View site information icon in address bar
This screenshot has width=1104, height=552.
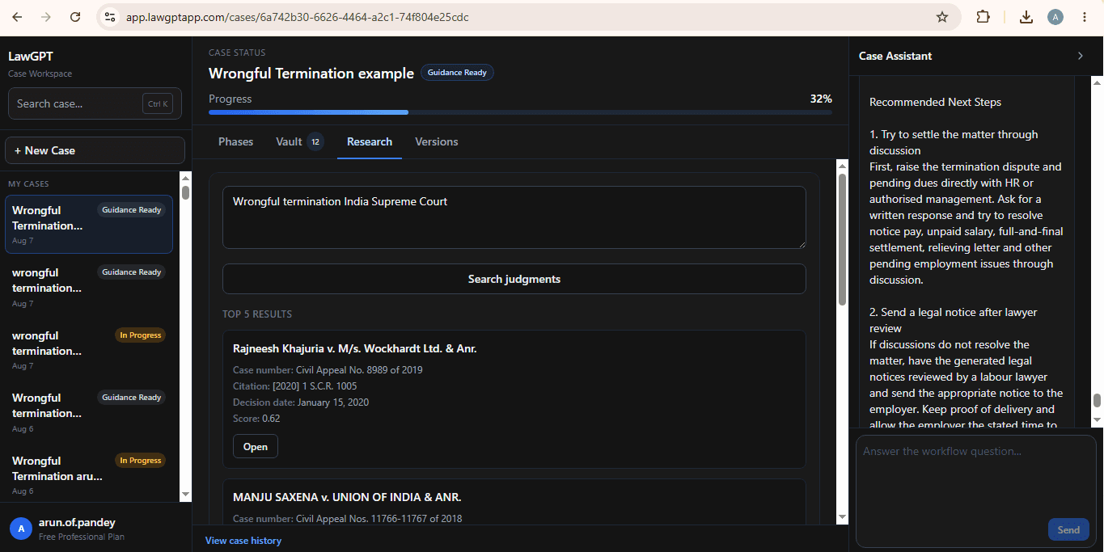pos(111,17)
